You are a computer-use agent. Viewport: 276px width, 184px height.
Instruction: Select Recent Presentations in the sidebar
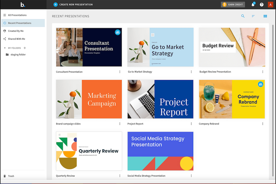tap(23, 23)
